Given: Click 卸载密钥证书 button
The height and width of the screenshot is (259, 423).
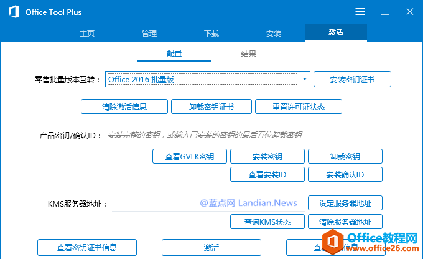Looking at the screenshot, I should (211, 106).
